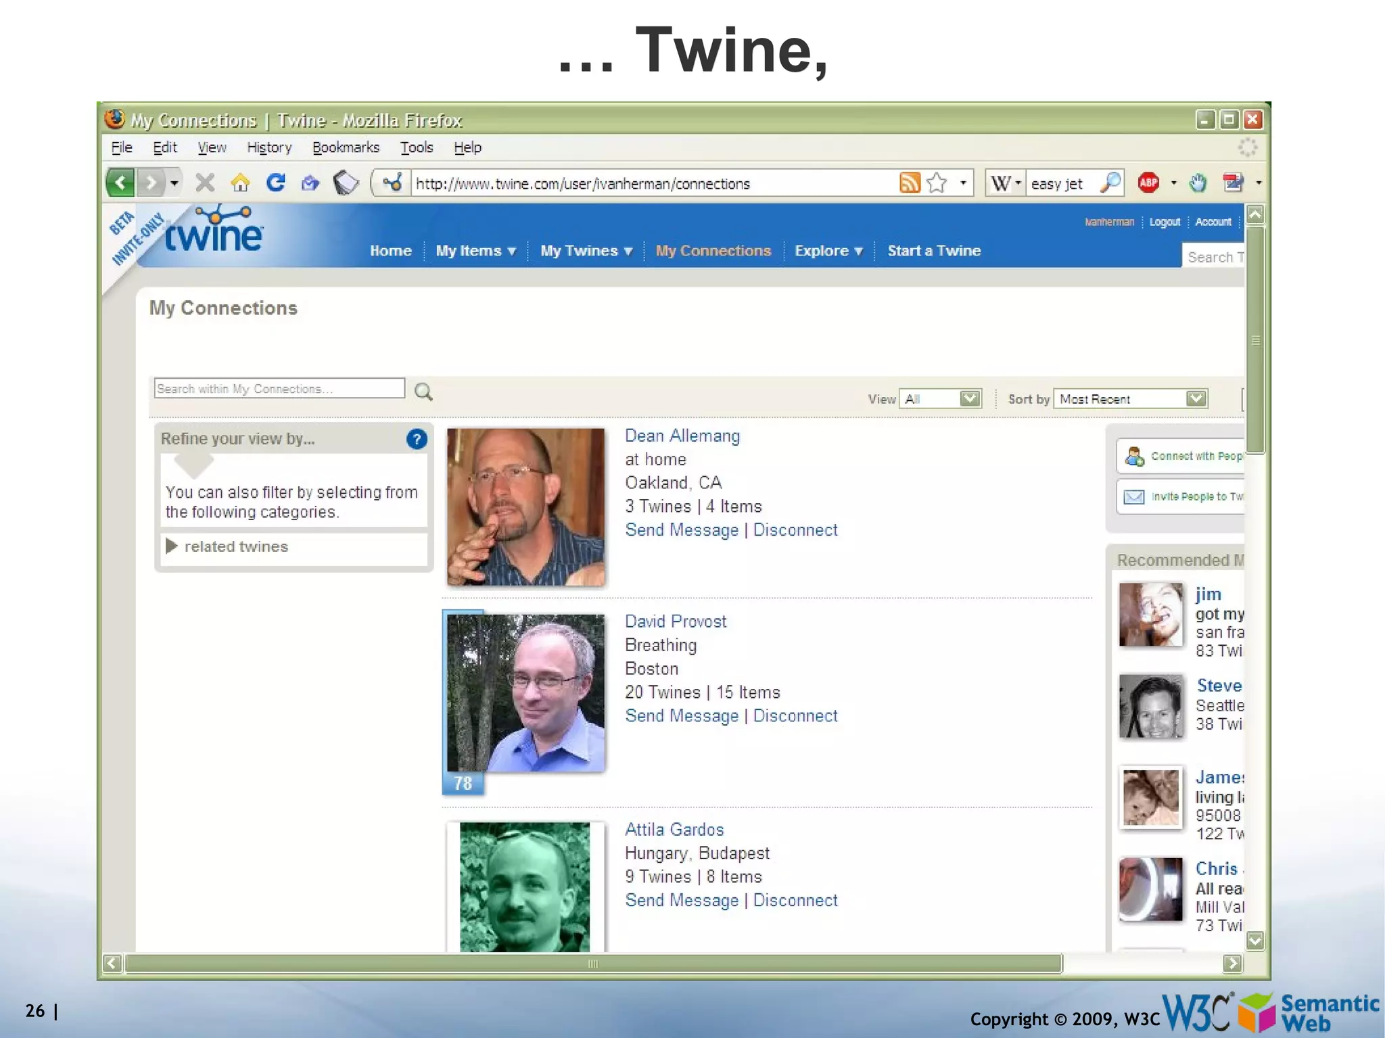
Task: Open the History menu
Action: point(268,147)
